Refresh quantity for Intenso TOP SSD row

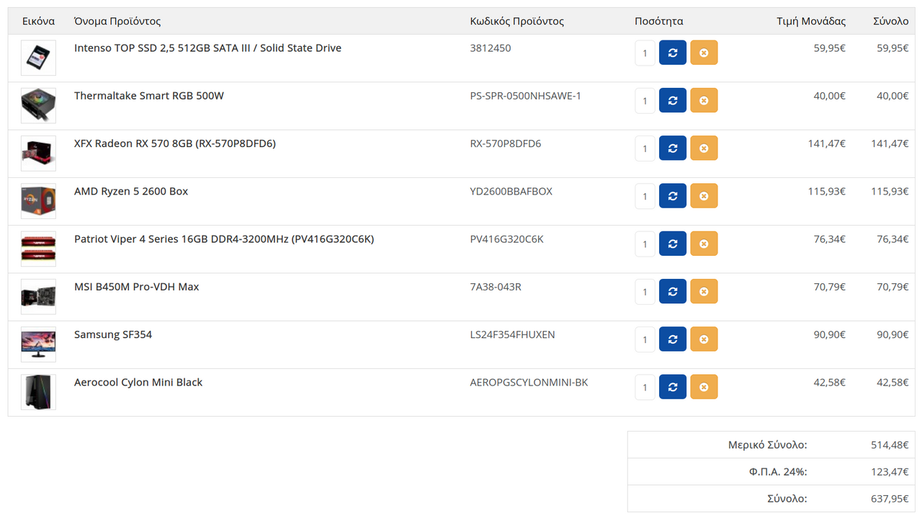tap(673, 53)
